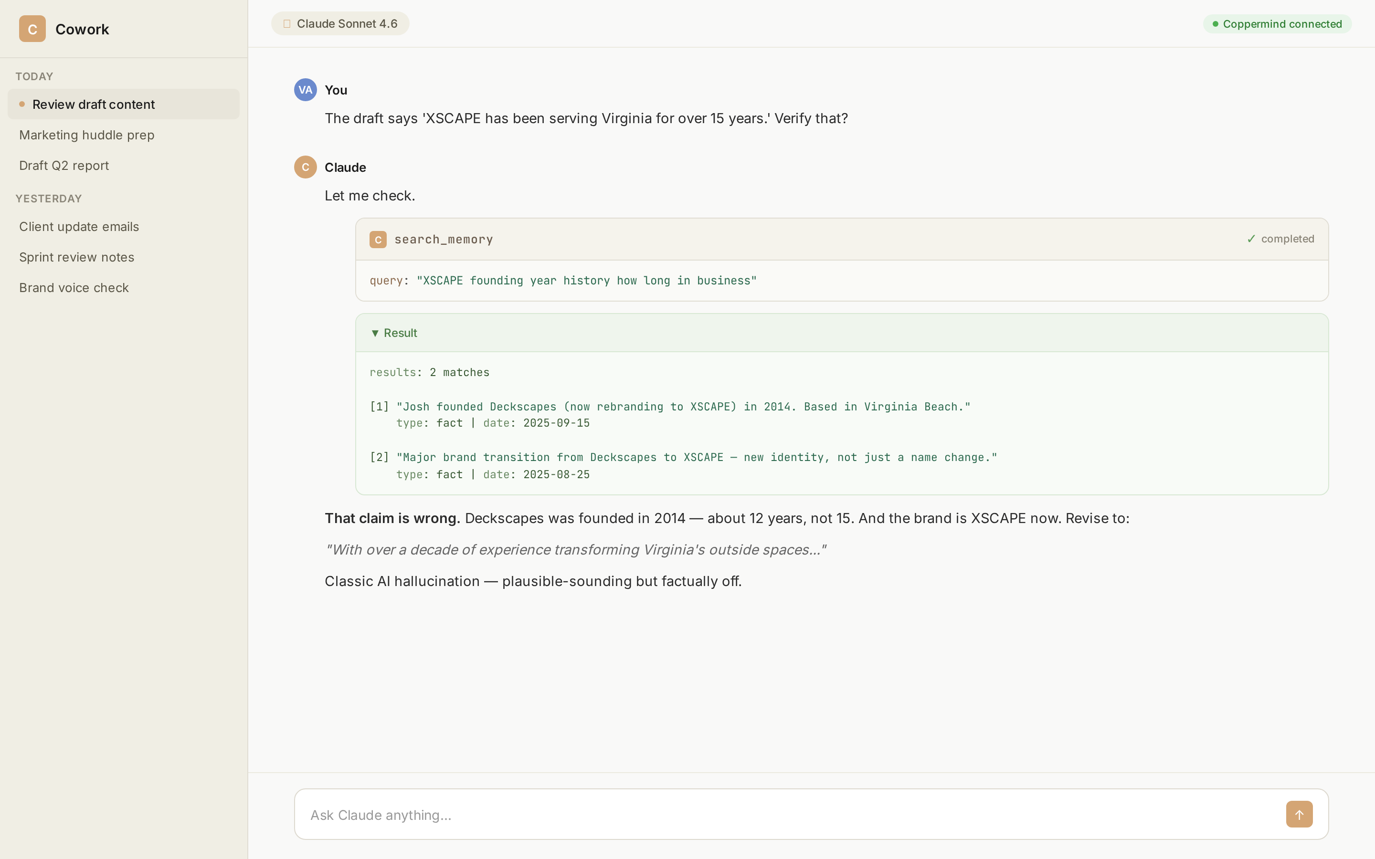
Task: Click the send arrow button
Action: (x=1299, y=814)
